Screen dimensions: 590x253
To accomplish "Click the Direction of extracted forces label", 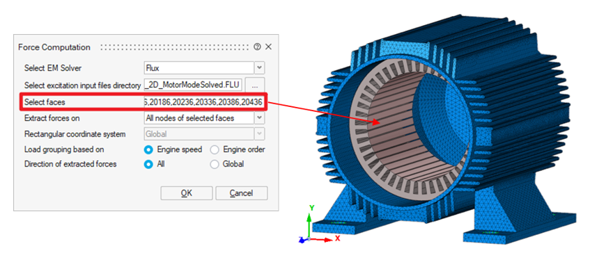I will 70,164.
